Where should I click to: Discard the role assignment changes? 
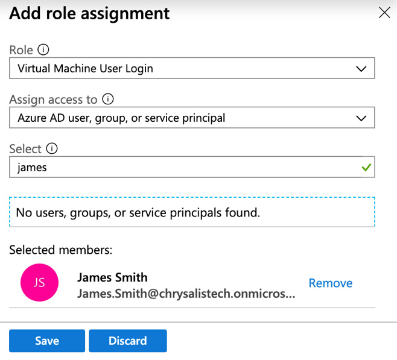tap(127, 341)
